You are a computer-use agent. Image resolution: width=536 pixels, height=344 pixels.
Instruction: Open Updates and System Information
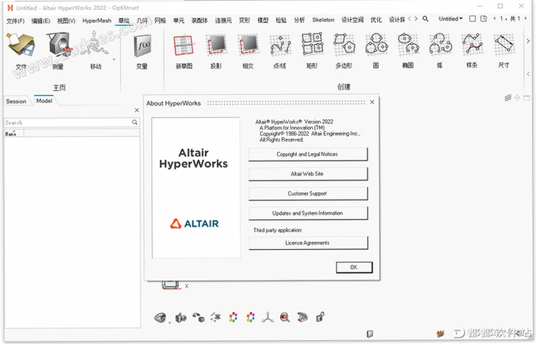click(308, 213)
